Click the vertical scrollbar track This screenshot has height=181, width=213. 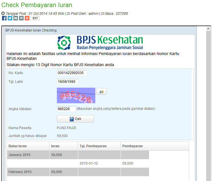point(208,106)
